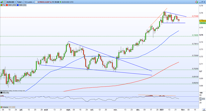Click the SMA (200) indicator label
Screen dimensions: 206x111
click(12, 5)
